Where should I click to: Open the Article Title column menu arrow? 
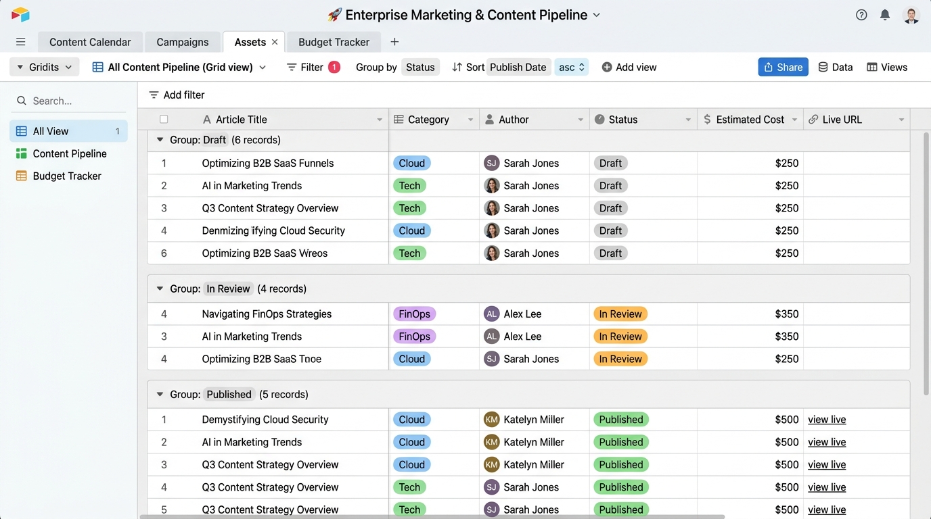(380, 120)
